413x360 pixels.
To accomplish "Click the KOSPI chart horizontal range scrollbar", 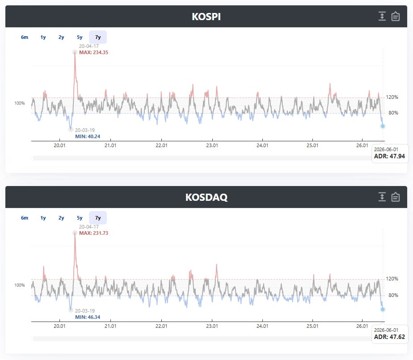I will [x=202, y=158].
